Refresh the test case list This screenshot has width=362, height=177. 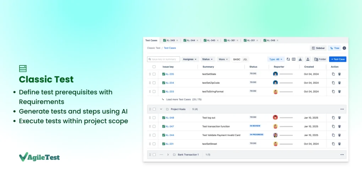(x=288, y=59)
